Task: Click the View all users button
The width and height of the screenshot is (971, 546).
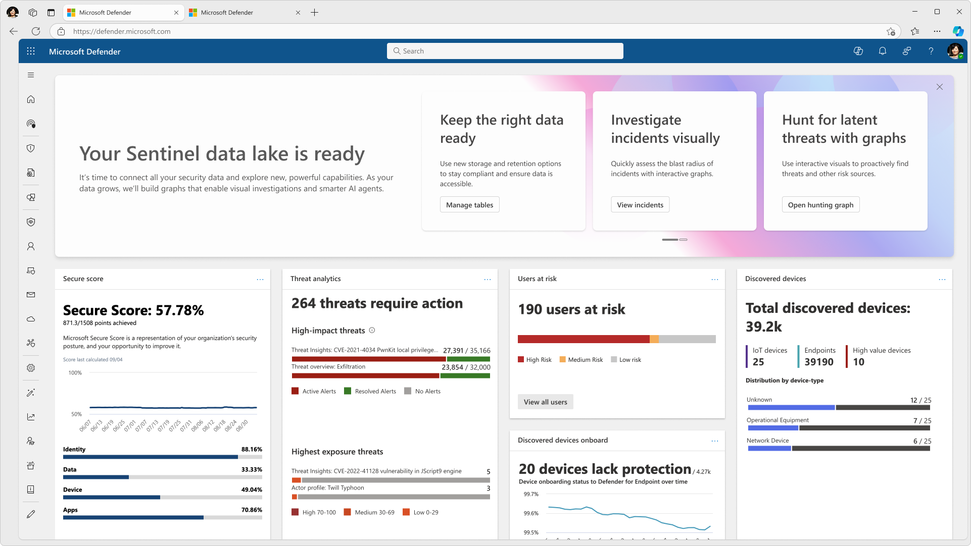Action: pyautogui.click(x=545, y=402)
